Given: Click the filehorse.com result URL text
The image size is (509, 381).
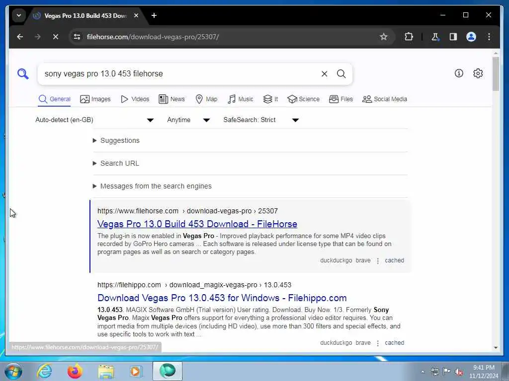Looking at the screenshot, I should point(187,211).
